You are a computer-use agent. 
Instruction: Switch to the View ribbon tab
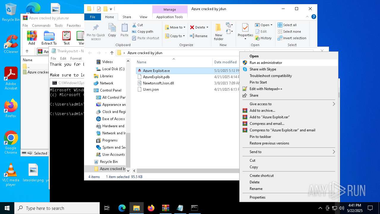(143, 17)
